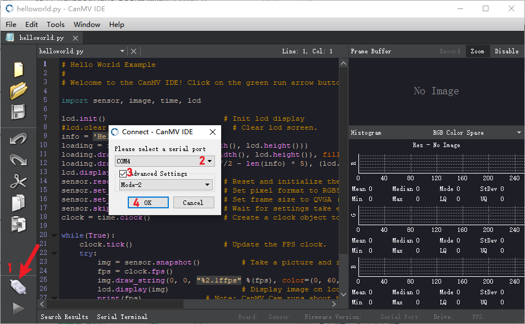Click the editor scroll down arrow
The width and height of the screenshot is (525, 324).
point(343,295)
